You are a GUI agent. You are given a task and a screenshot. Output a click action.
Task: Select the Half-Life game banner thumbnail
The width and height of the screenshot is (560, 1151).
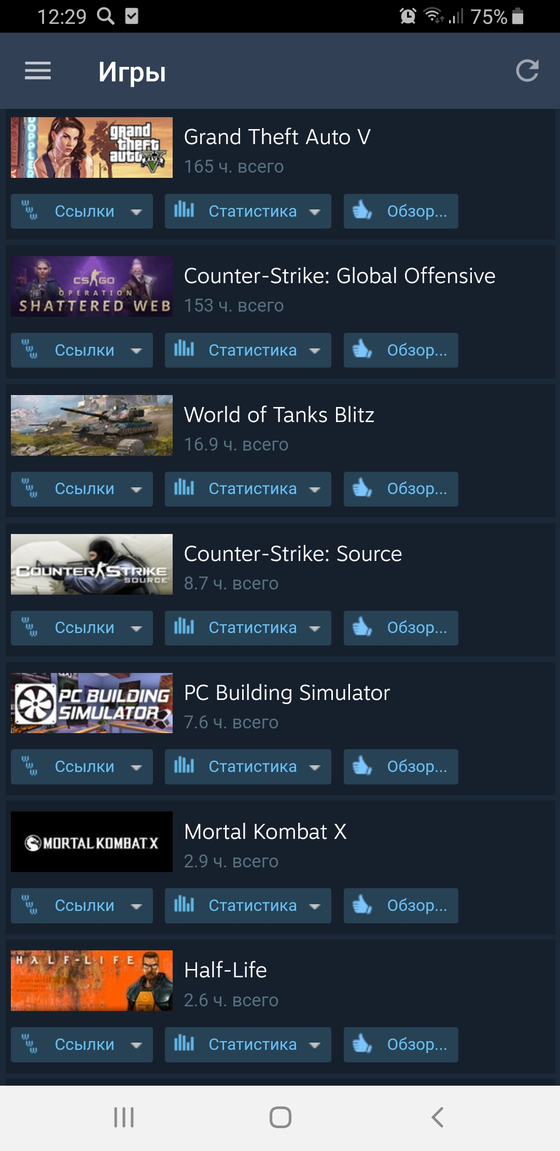[92, 980]
